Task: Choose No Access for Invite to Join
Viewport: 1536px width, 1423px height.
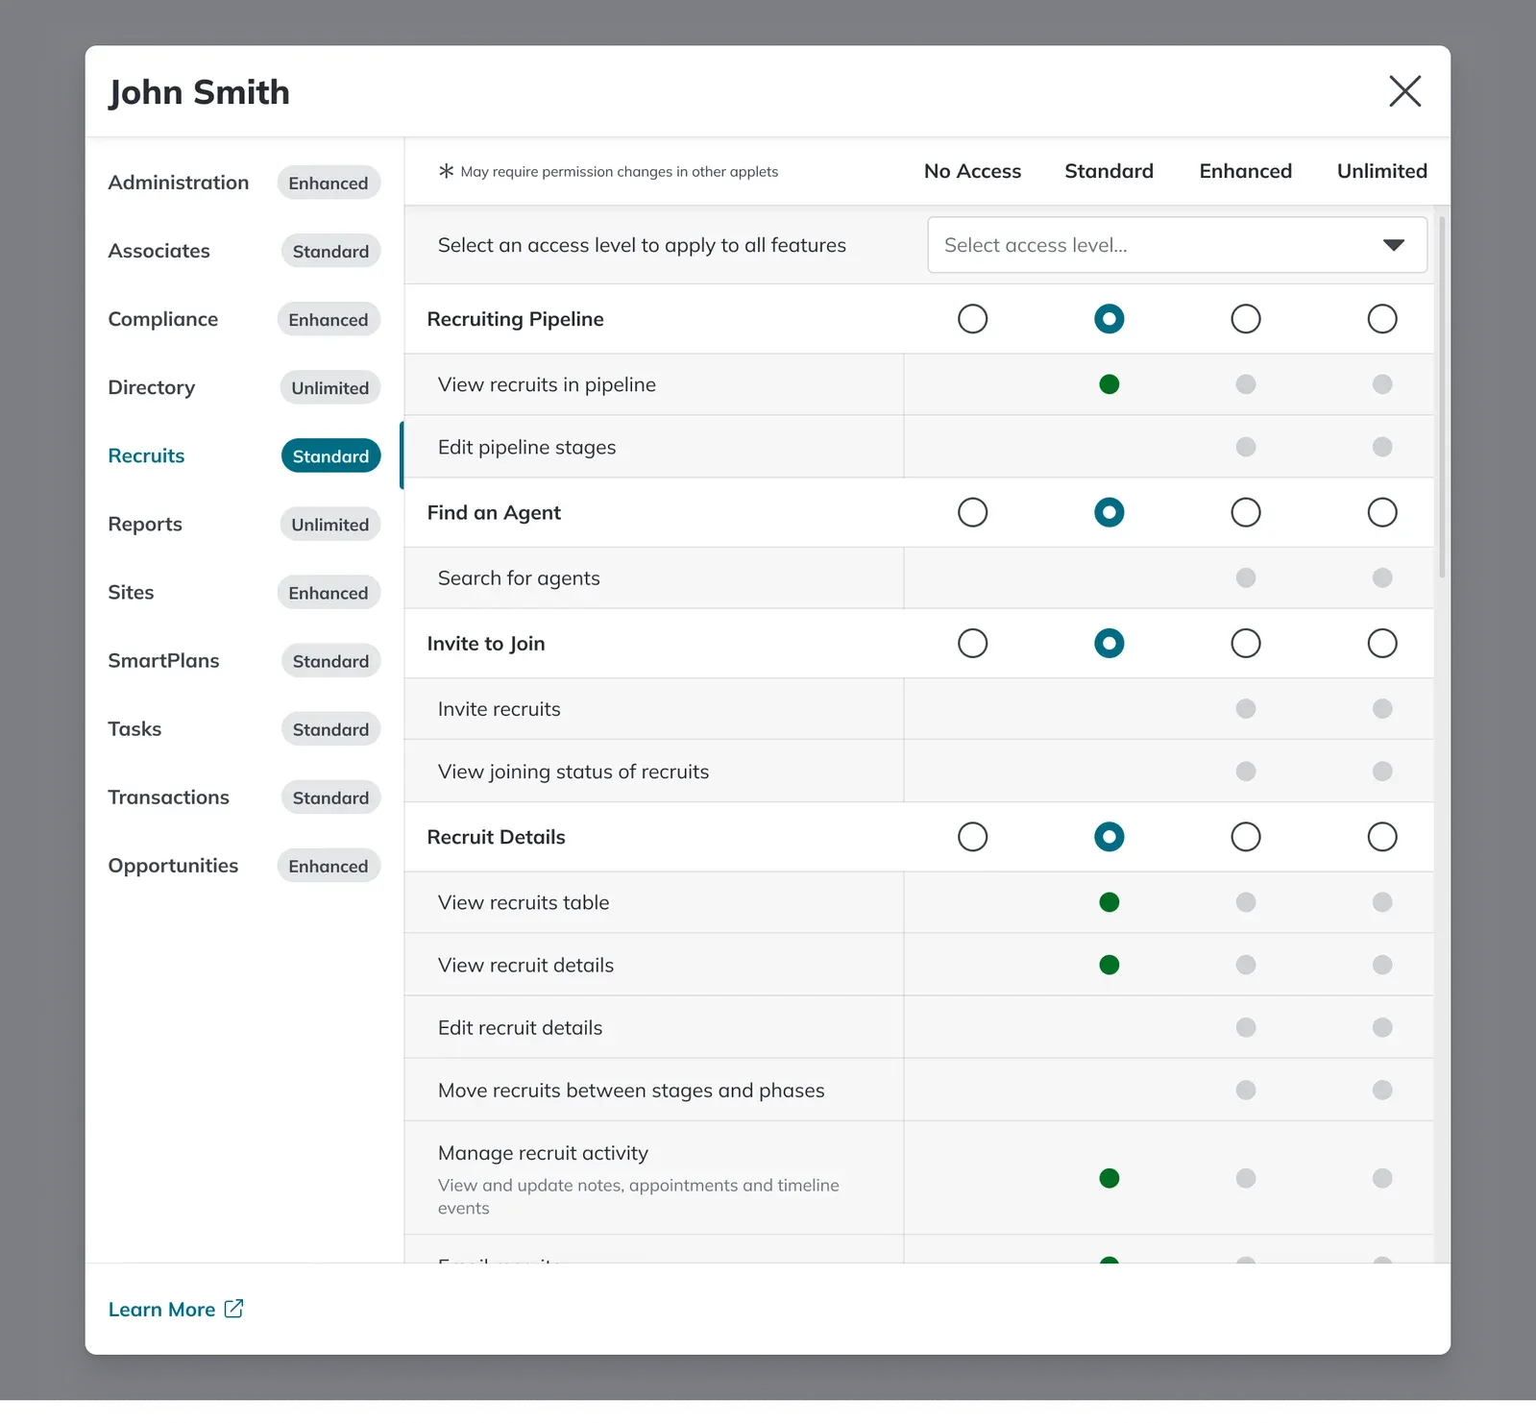Action: pyautogui.click(x=972, y=643)
